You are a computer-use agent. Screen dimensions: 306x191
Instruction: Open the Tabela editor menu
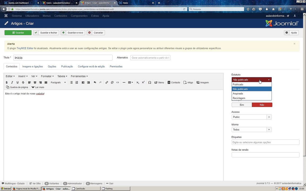click(x=62, y=76)
